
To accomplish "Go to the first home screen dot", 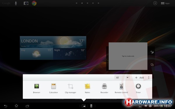I will tap(76, 3).
